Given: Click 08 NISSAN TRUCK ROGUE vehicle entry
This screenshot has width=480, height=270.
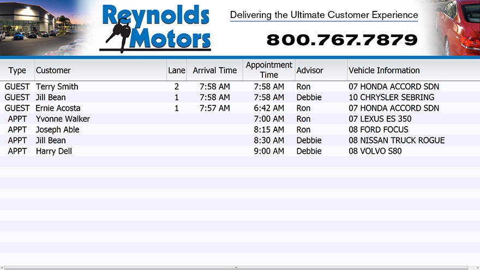Looking at the screenshot, I should point(397,140).
